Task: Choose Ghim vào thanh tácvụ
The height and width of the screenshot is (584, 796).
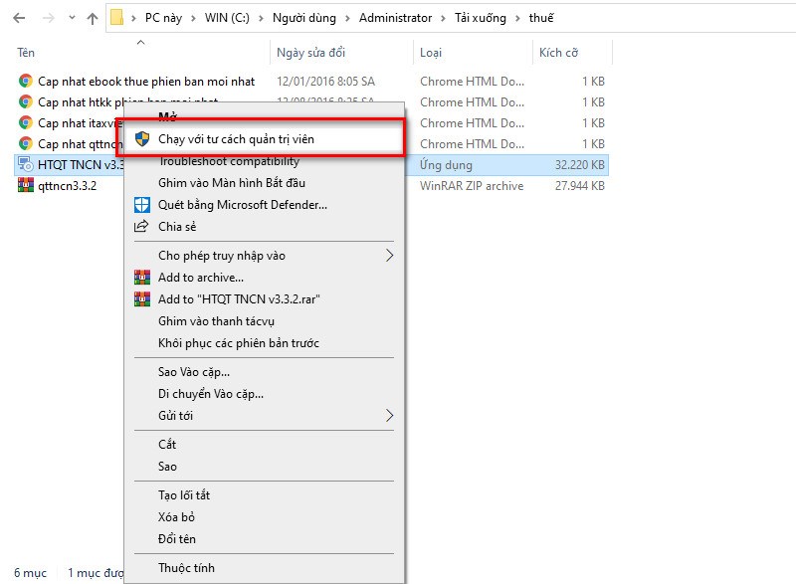Action: click(216, 321)
